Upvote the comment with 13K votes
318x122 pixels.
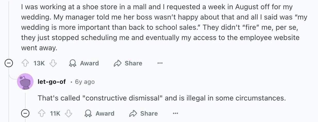(x=25, y=63)
